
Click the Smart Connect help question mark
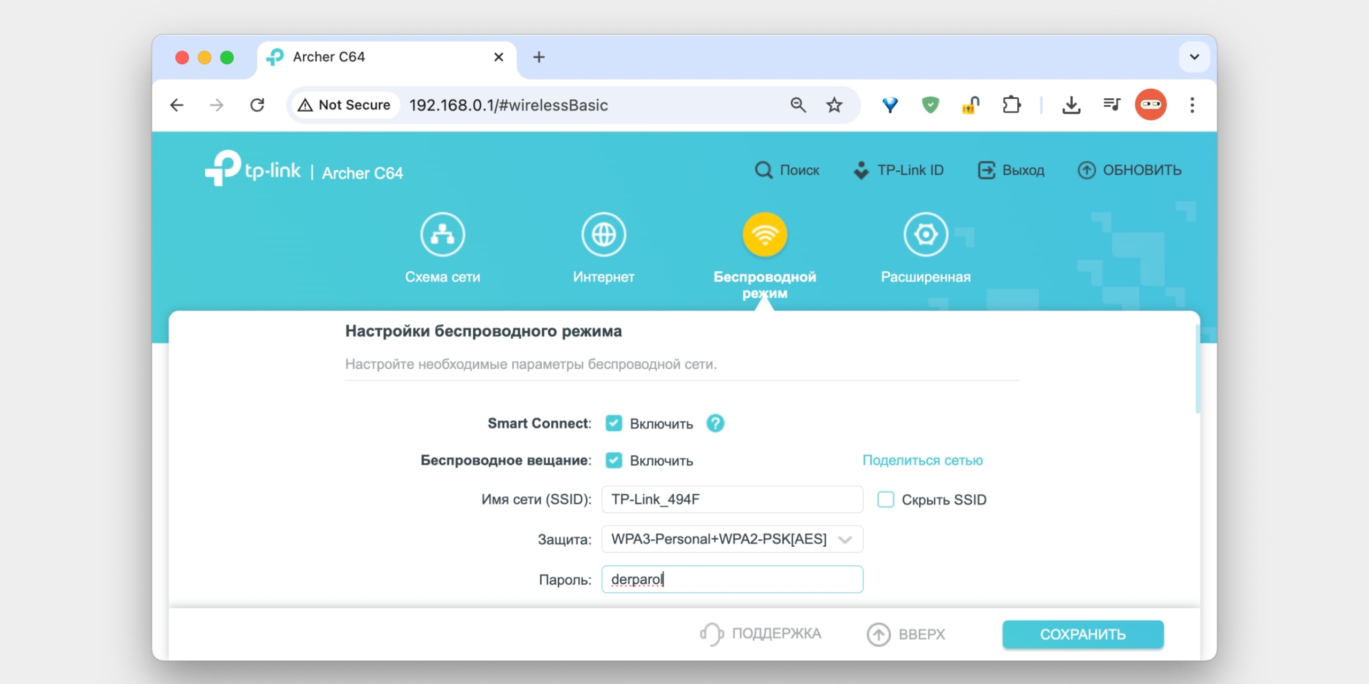pos(716,423)
